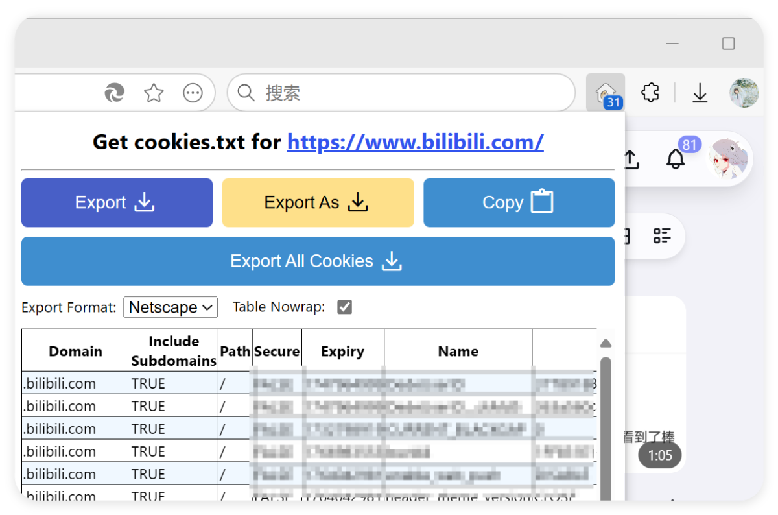Viewport: 778px width, 515px height.
Task: Open the https://www.bilibili.com/ link
Action: click(415, 141)
